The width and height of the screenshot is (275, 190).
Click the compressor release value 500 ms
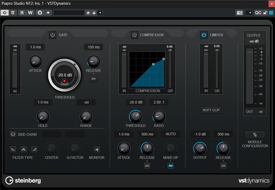point(147,134)
